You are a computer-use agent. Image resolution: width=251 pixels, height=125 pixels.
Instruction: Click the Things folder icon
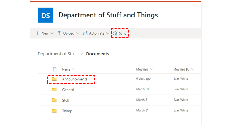[x=55, y=111]
